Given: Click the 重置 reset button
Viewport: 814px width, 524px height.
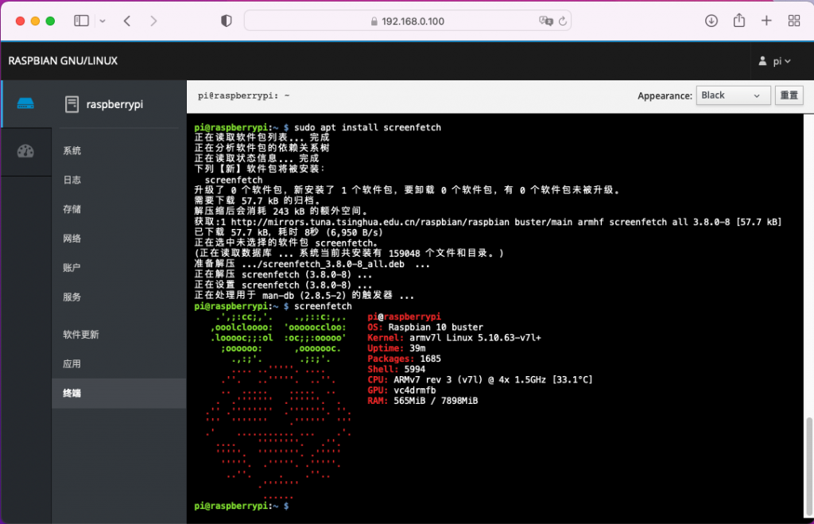Looking at the screenshot, I should point(789,95).
